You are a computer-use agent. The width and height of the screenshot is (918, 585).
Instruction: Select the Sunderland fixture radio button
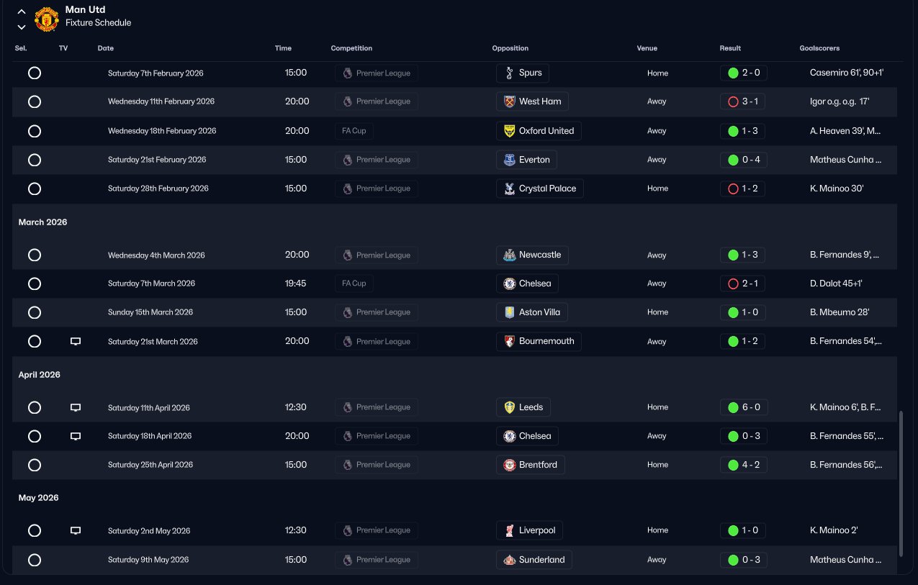(x=35, y=561)
